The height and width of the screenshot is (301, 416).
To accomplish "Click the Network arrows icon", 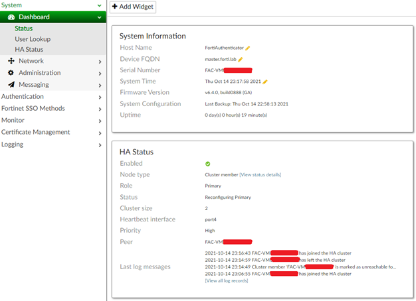I will point(11,61).
